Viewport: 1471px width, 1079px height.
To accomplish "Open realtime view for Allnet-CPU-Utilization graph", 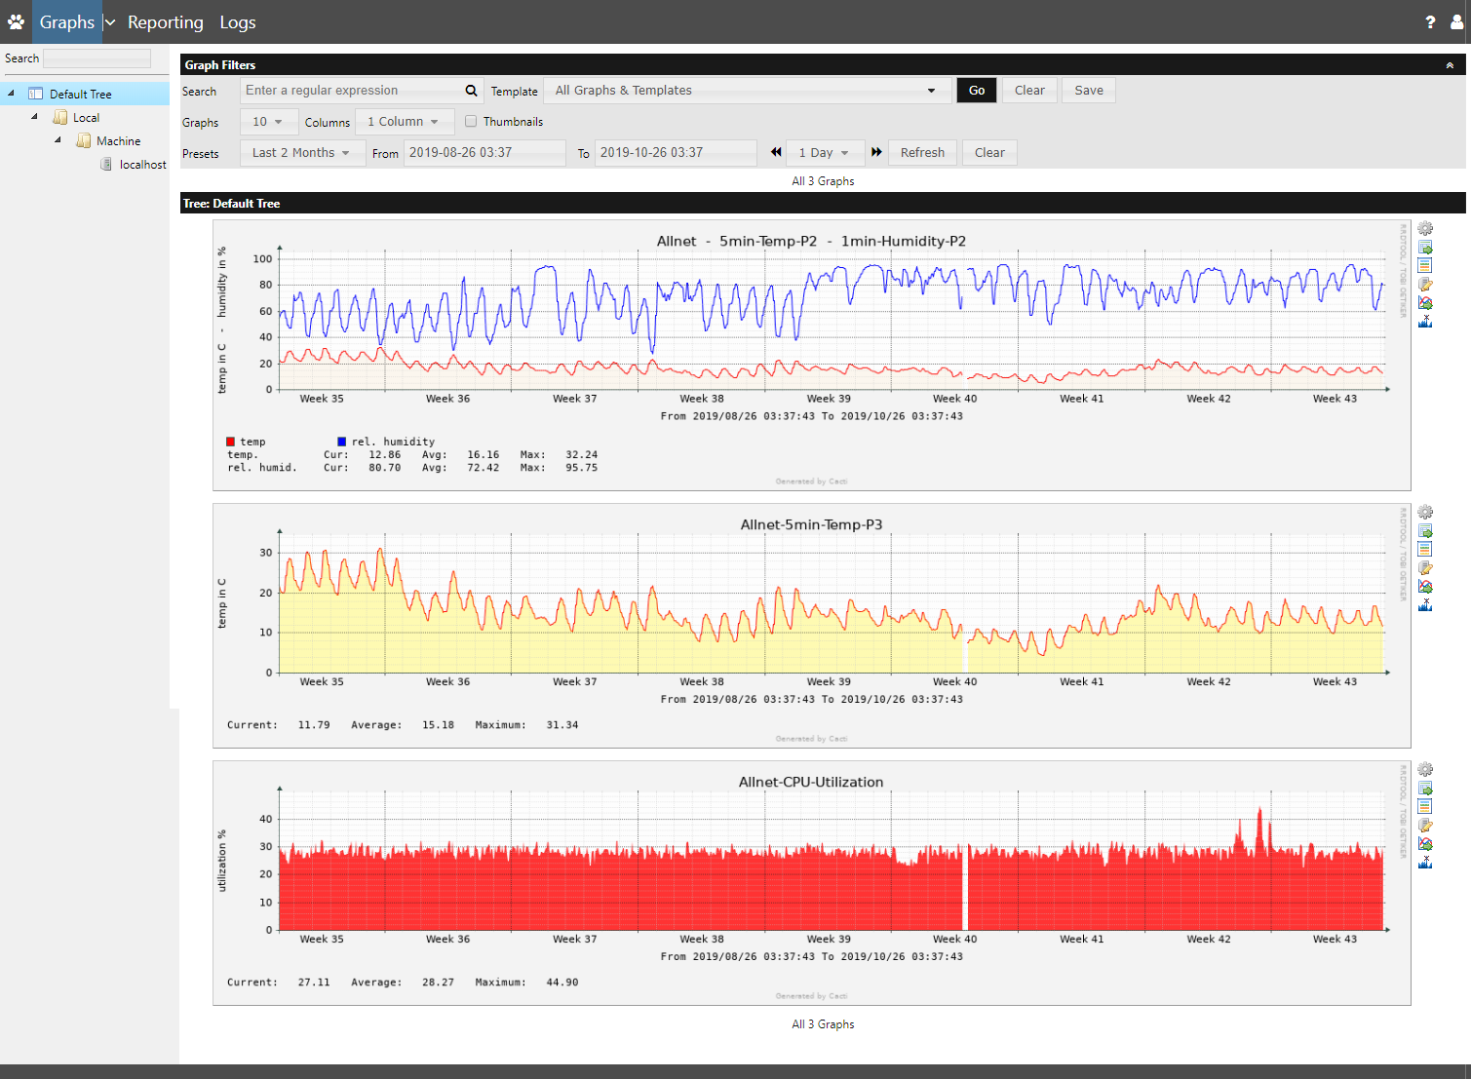I will (x=1425, y=843).
